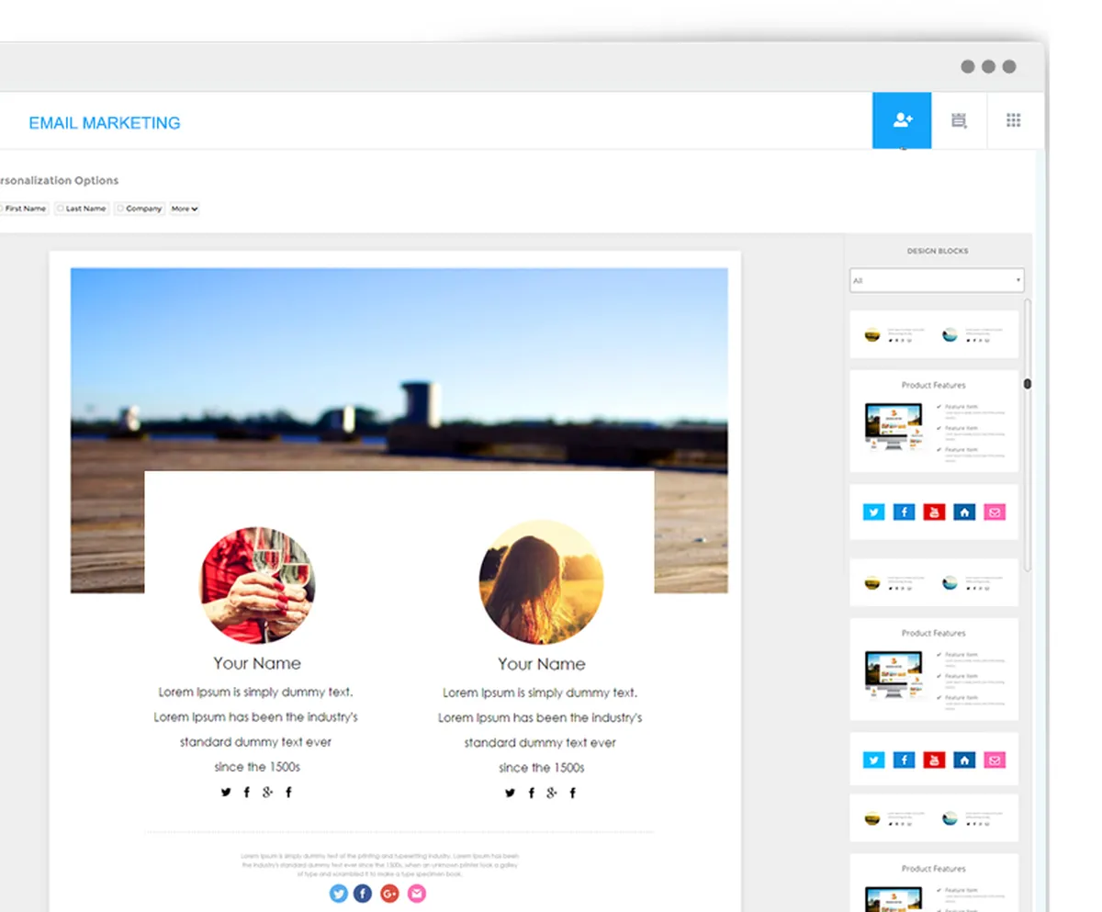The height and width of the screenshot is (912, 1102).
Task: Expand the All design blocks filter dropdown
Action: [x=937, y=280]
